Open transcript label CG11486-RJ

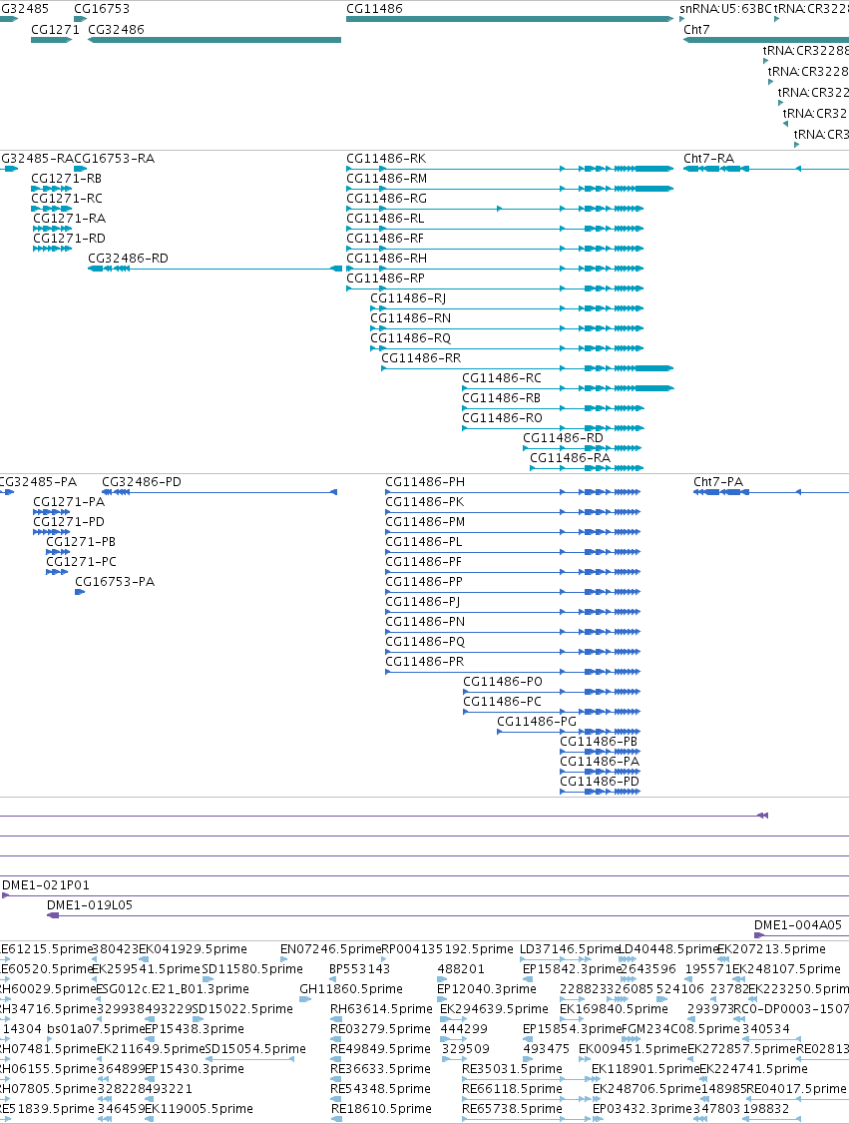coord(408,298)
